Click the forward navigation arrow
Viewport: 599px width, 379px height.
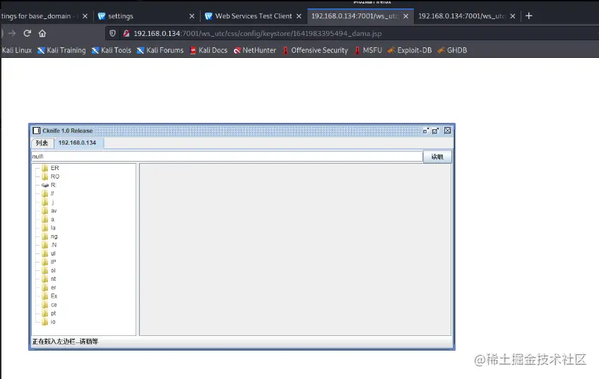point(12,33)
